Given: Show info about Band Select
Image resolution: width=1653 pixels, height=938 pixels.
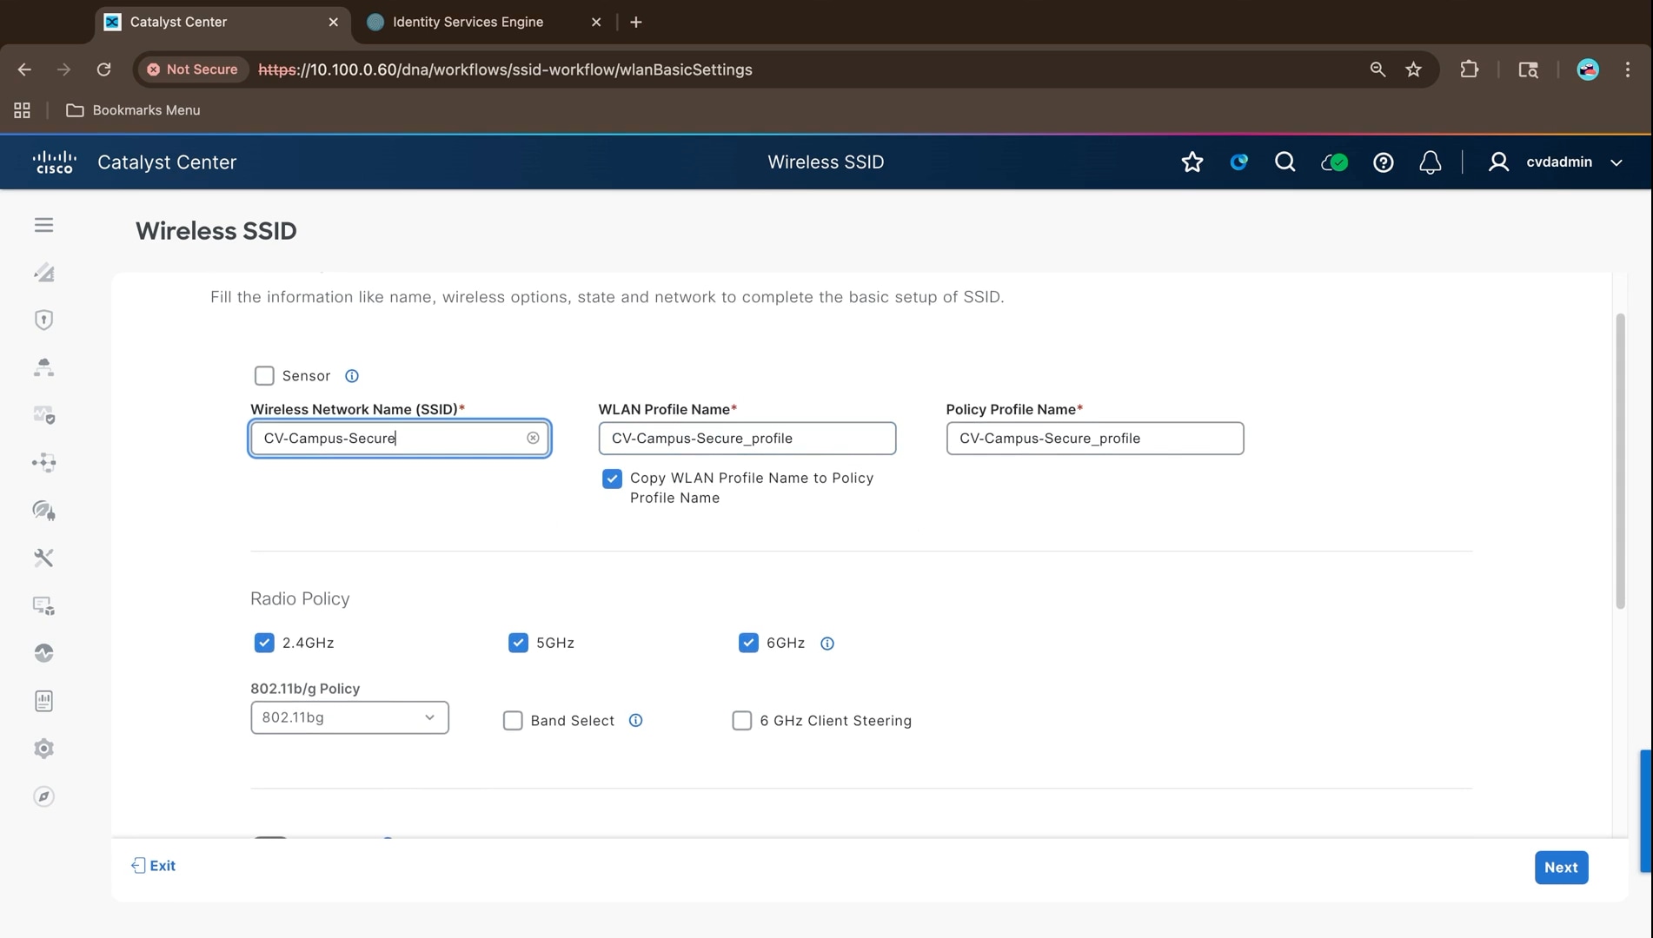Looking at the screenshot, I should (635, 721).
